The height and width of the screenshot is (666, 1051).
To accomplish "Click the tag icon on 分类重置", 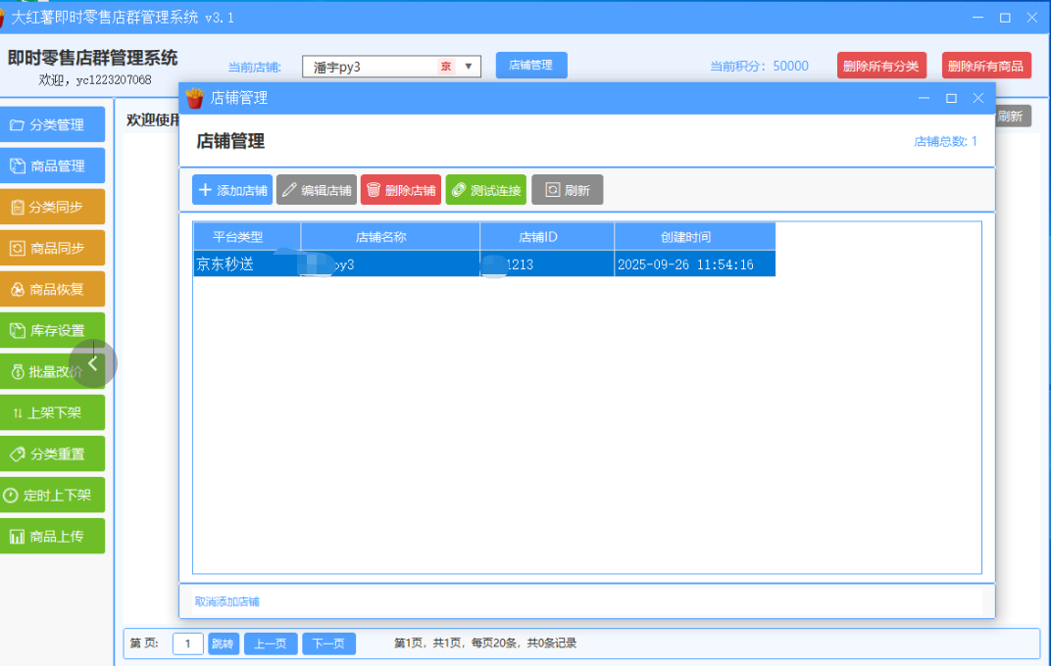I will (18, 454).
